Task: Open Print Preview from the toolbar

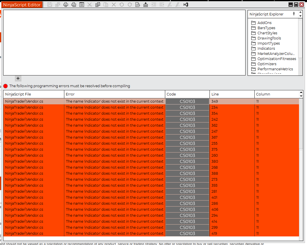Action: [x=74, y=5]
